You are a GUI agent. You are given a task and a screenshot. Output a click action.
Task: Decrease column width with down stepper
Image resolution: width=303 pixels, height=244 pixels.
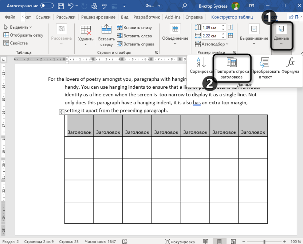coord(223,37)
